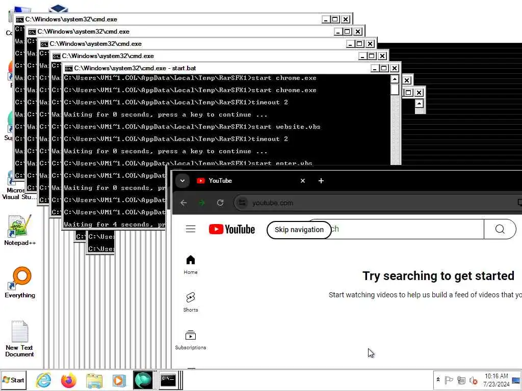This screenshot has height=391, width=522.
Task: Maximize the start.bat cmd window
Action: (x=384, y=68)
